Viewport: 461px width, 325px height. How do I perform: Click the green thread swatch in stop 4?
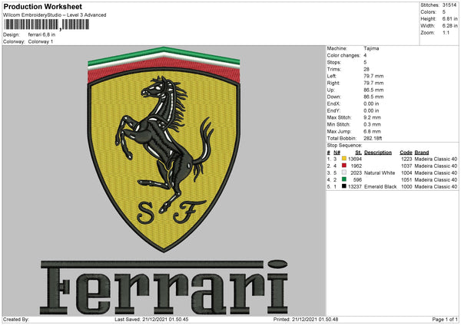[x=344, y=179]
